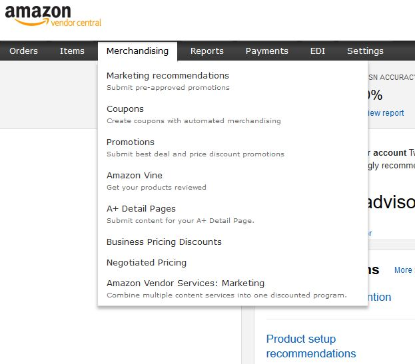Open the More link

click(x=403, y=270)
